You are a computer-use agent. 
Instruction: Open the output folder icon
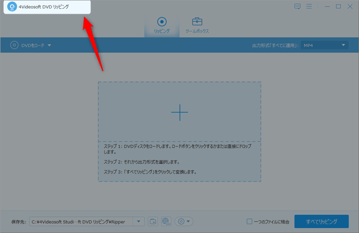pos(153,222)
